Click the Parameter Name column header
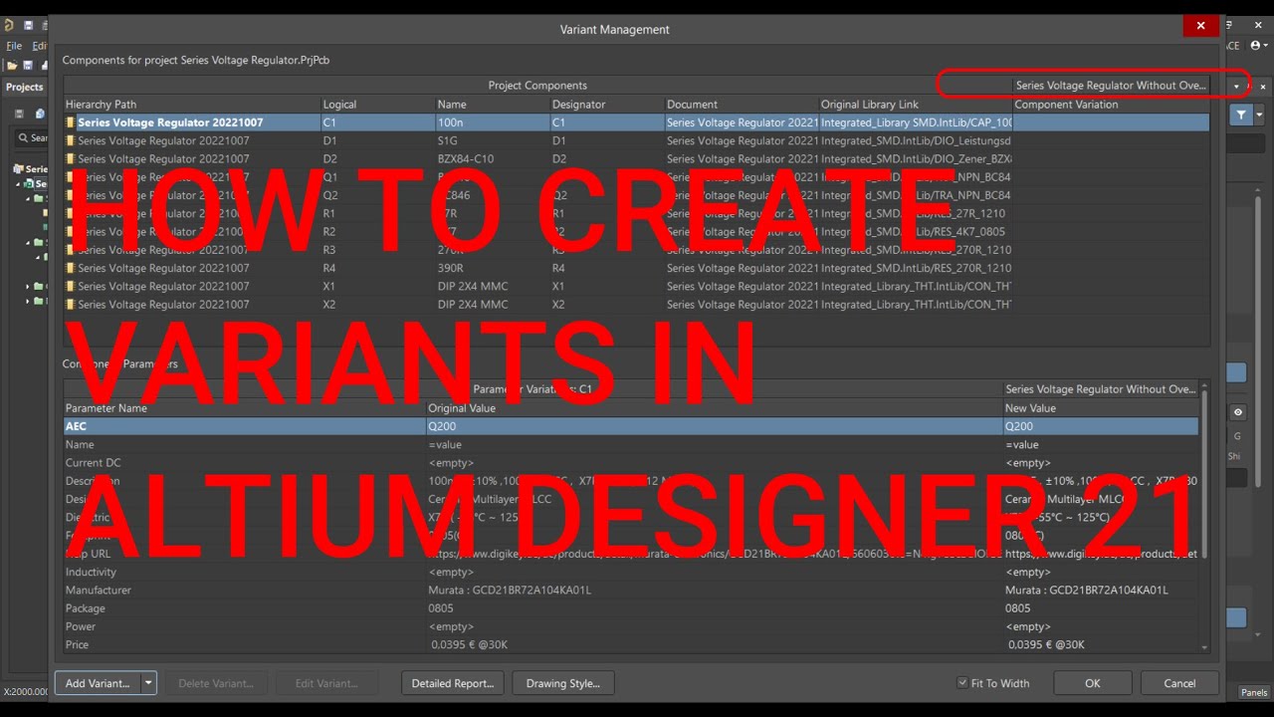Screen dimensions: 1274x717 (245, 408)
